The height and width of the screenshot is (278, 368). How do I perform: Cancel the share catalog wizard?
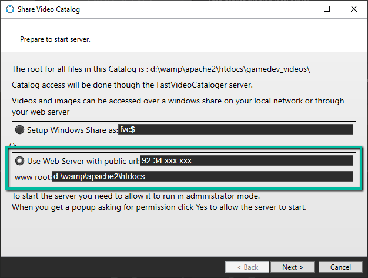click(x=340, y=267)
